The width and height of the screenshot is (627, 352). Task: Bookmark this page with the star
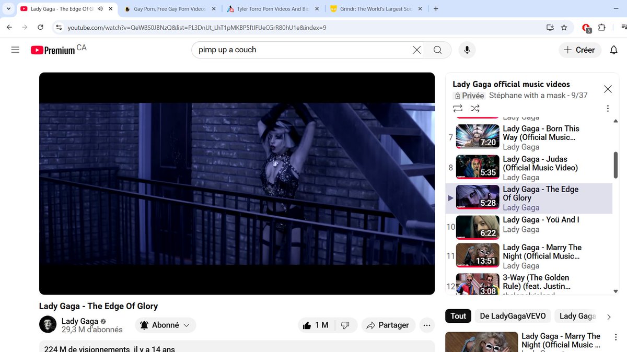(564, 27)
